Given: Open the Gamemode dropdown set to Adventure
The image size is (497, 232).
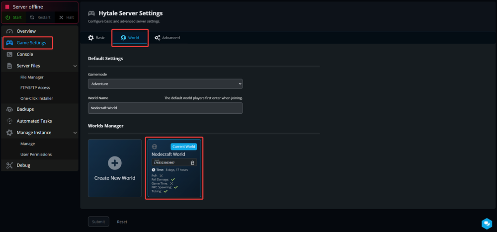Looking at the screenshot, I should 165,84.
